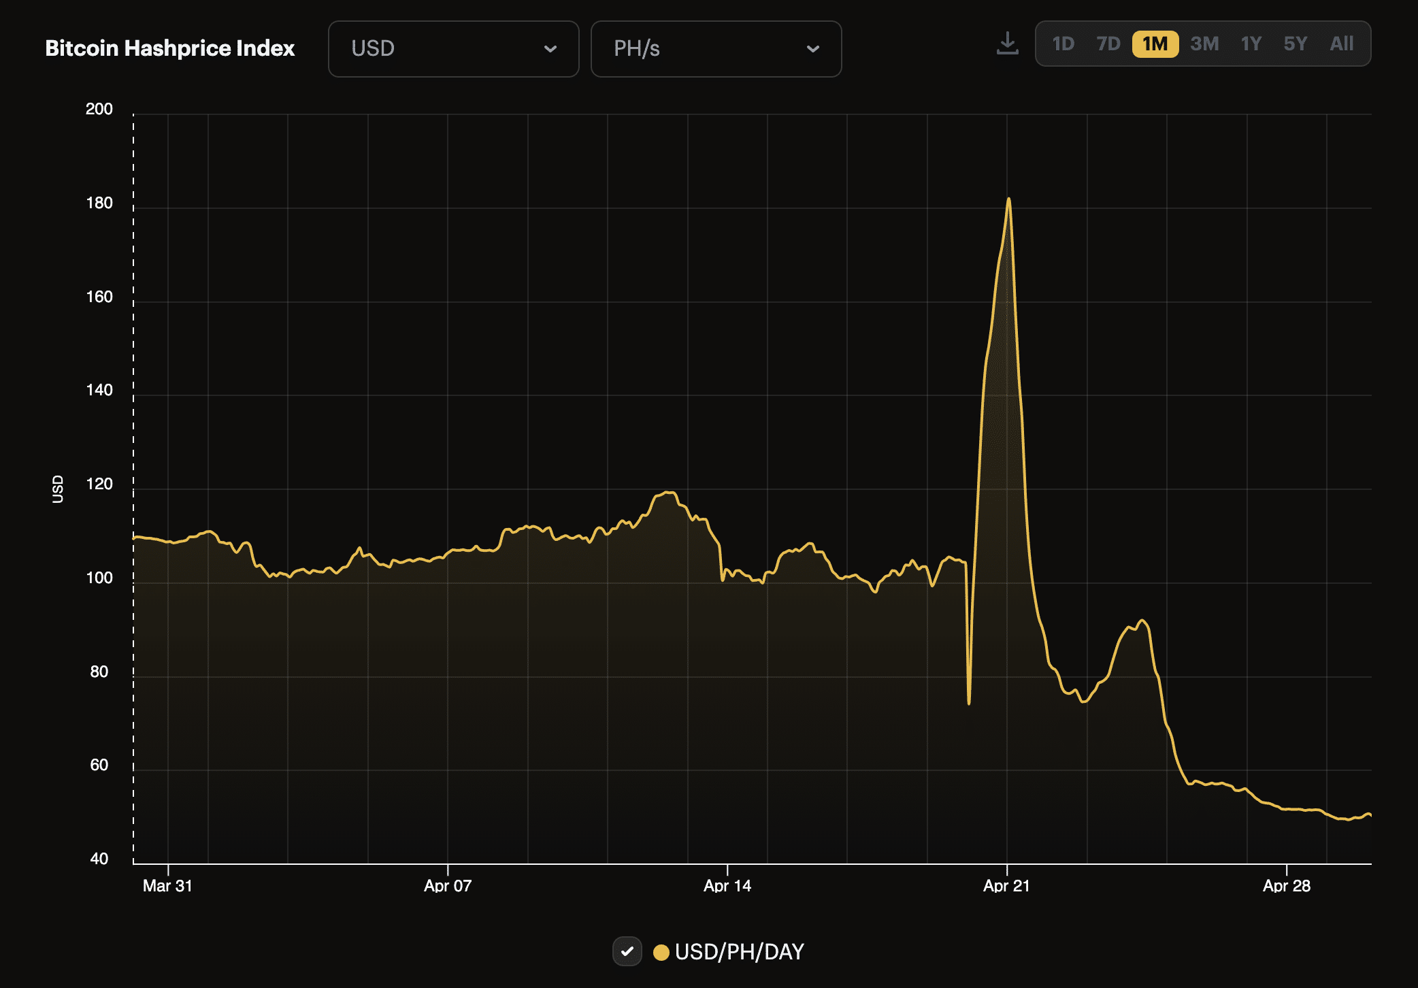Click the Apr 07 x-axis label
Viewport: 1418px width, 988px height.
[448, 886]
